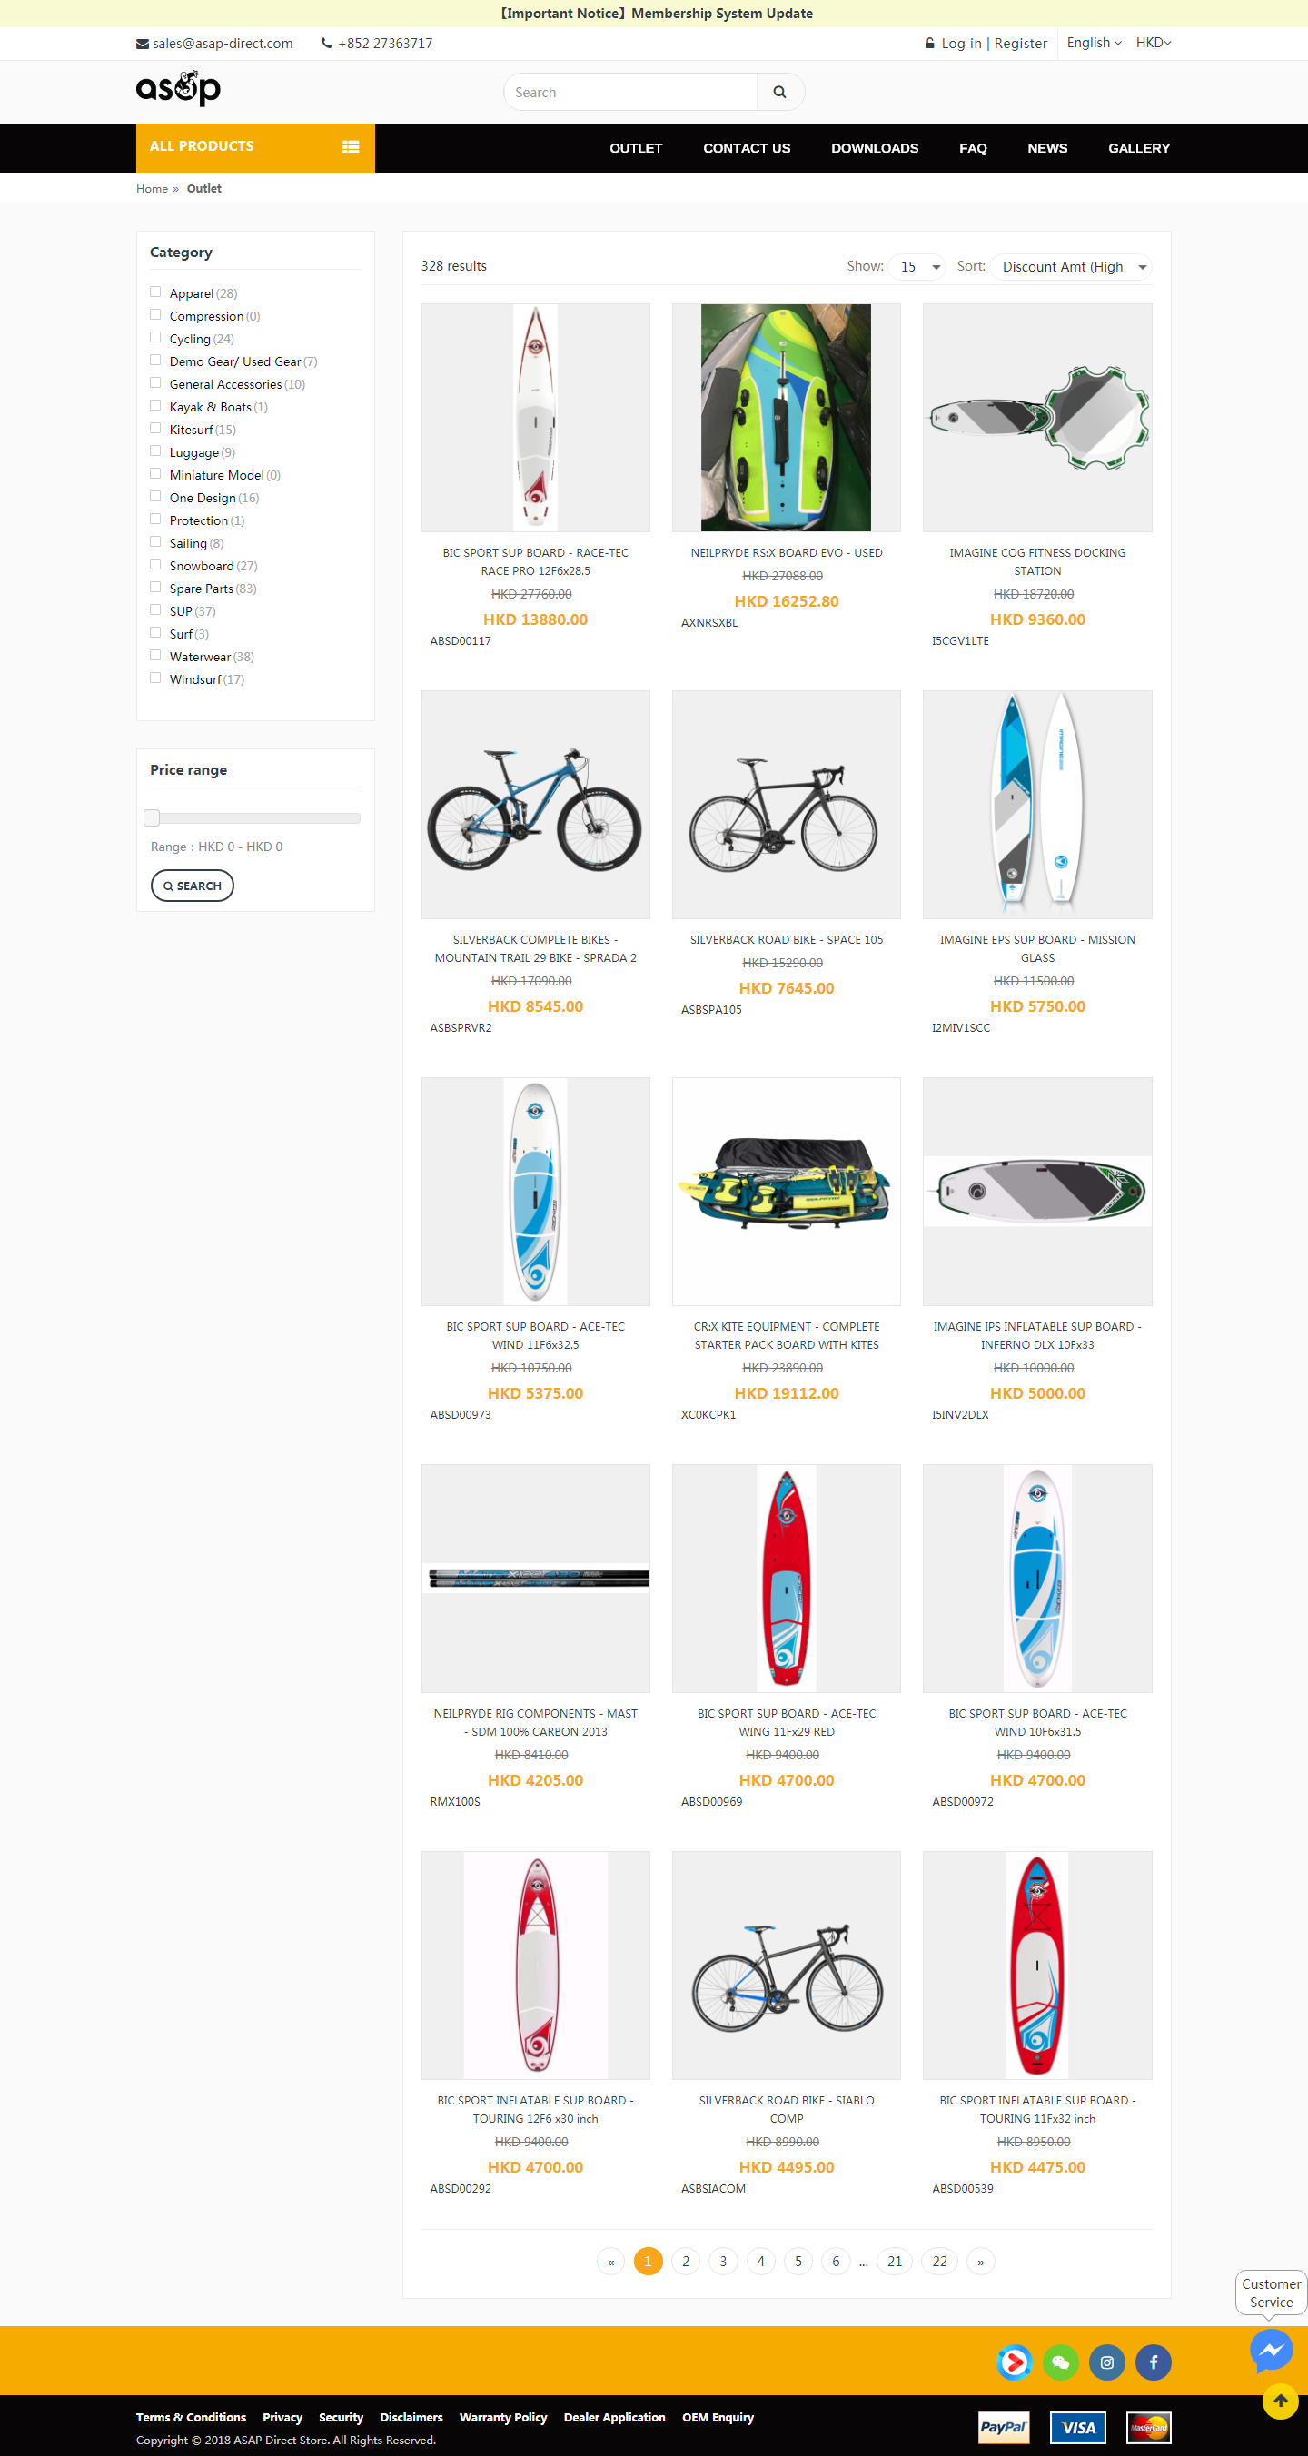The image size is (1308, 2456).
Task: Click the asap logo
Action: point(178,89)
